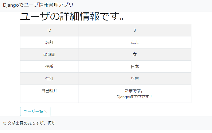Click the © symbol in the footer

tap(5, 123)
